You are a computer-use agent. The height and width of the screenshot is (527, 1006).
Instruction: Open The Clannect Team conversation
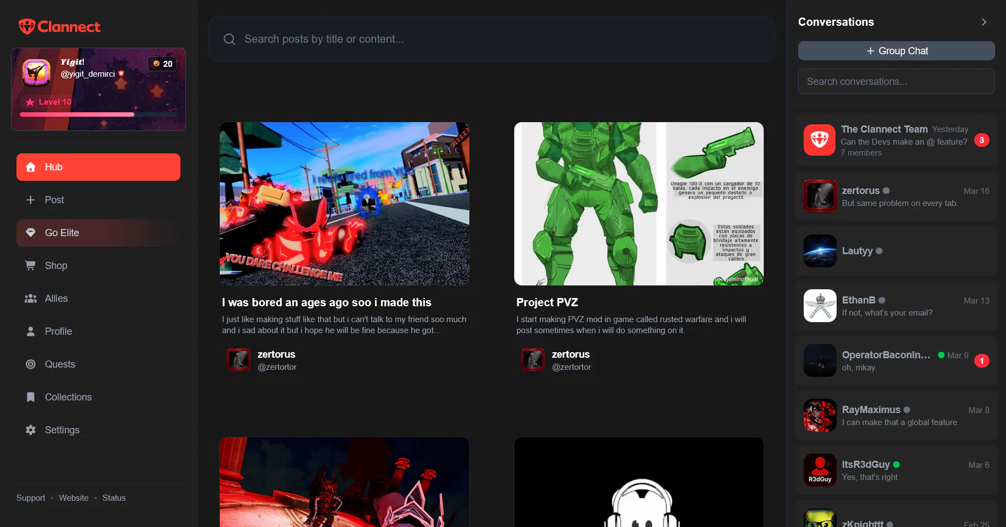pos(896,140)
